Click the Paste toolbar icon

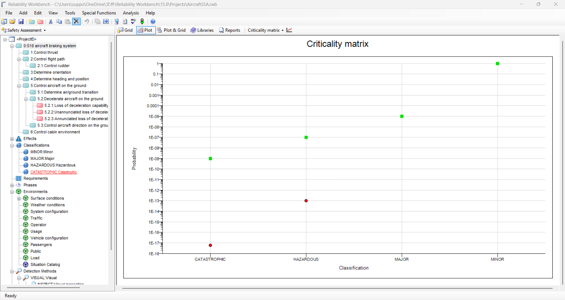point(68,21)
